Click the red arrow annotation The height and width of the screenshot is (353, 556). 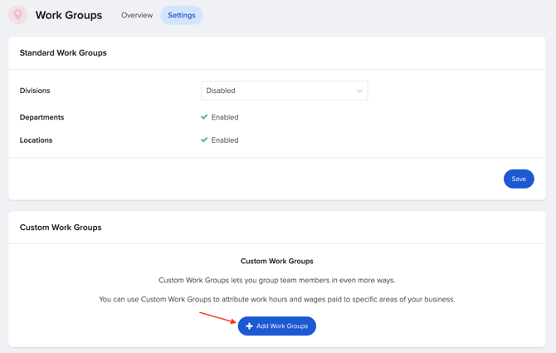(217, 317)
